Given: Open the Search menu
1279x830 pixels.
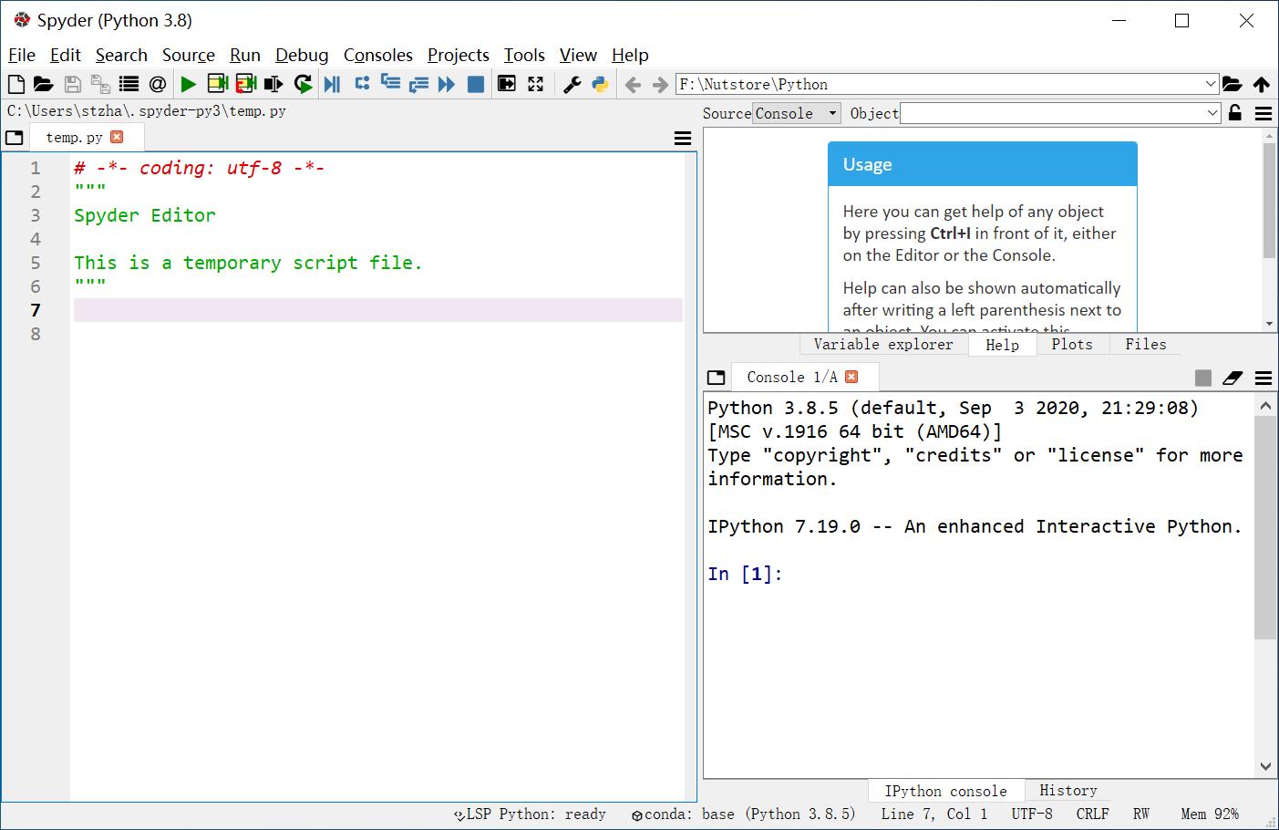Looking at the screenshot, I should [x=121, y=55].
